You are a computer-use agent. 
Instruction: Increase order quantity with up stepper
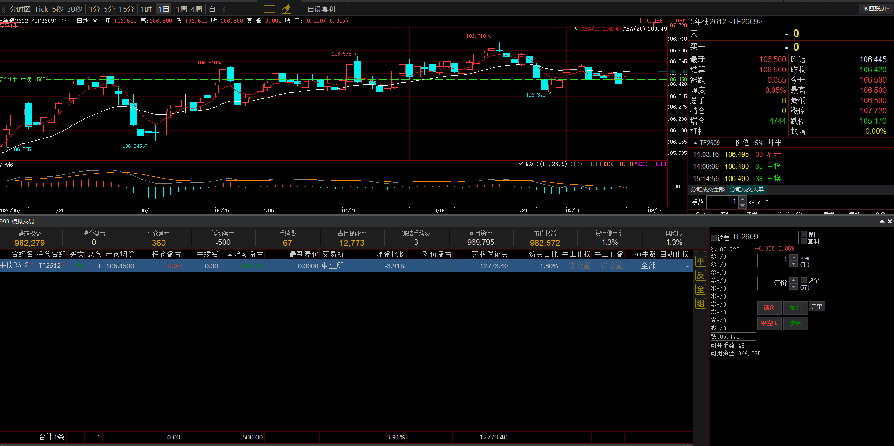coord(794,258)
